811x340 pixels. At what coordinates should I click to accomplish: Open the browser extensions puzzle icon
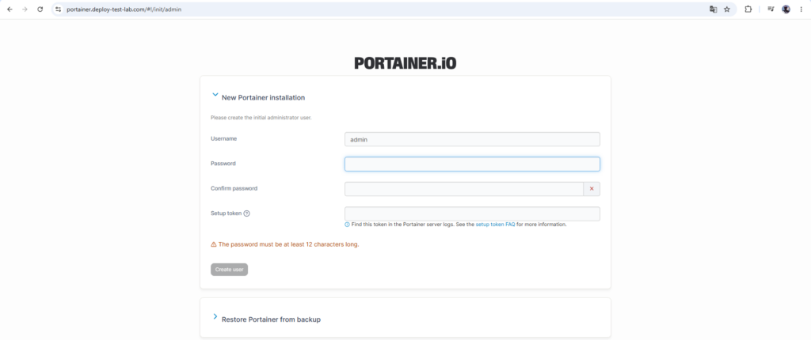coord(748,9)
